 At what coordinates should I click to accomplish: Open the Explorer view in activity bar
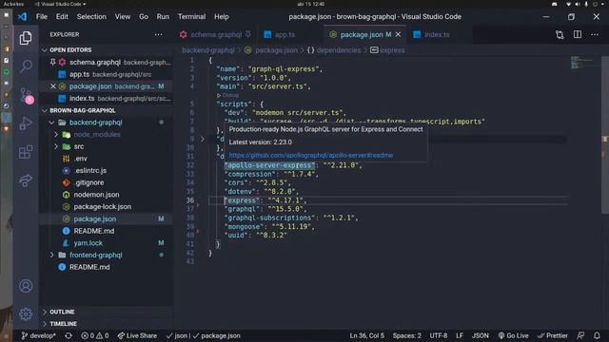(26, 38)
